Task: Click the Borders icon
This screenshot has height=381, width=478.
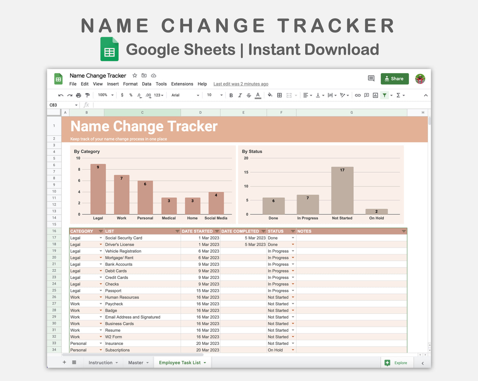Action: (x=280, y=95)
